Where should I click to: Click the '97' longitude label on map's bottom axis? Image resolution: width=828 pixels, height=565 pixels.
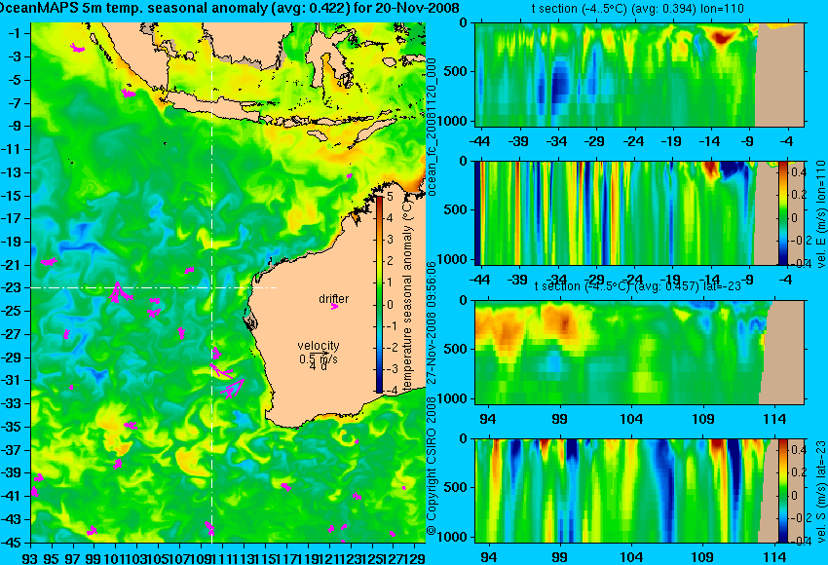[x=73, y=557]
